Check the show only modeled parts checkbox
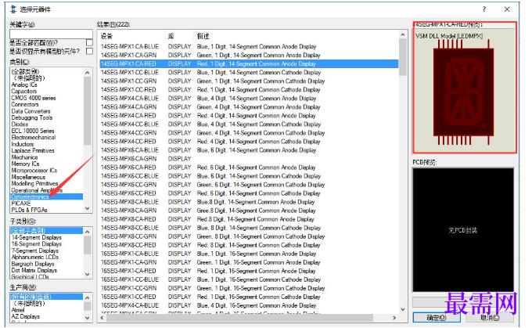Screen dimensions: 532x328 (x=89, y=51)
